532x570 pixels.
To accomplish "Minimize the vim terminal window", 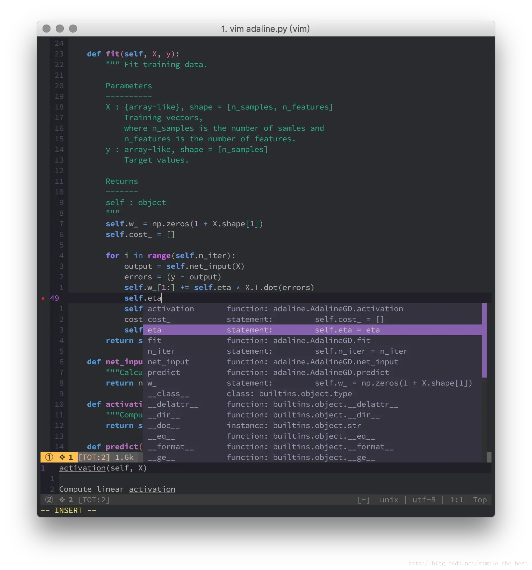I will click(60, 29).
